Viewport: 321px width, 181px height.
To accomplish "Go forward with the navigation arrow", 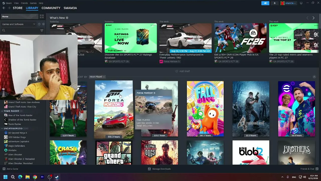I will click(x=9, y=8).
